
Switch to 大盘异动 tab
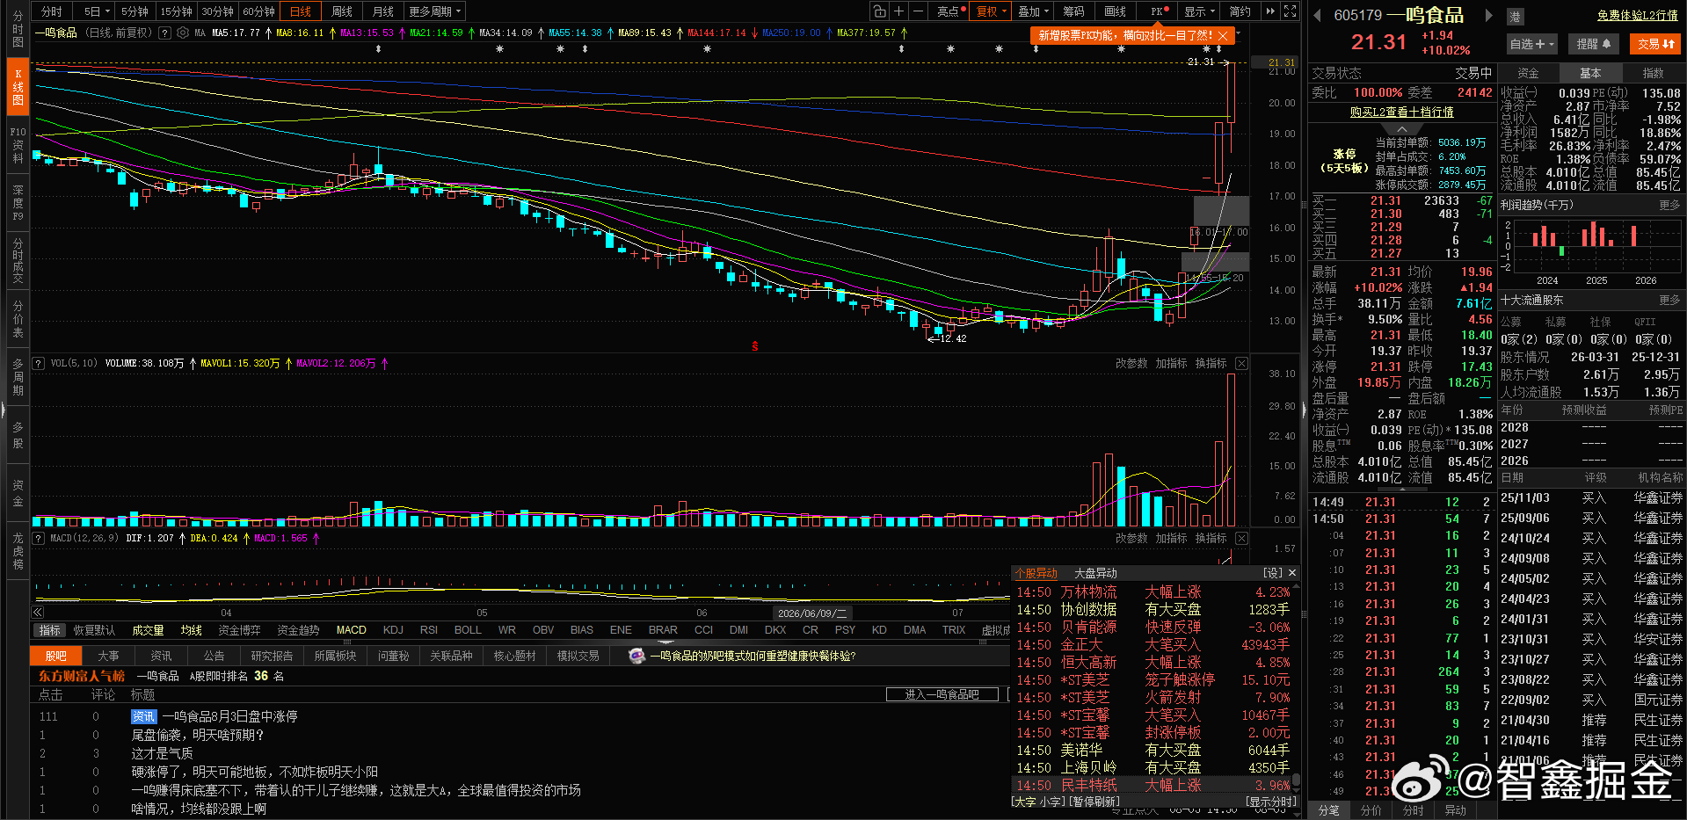(1095, 573)
